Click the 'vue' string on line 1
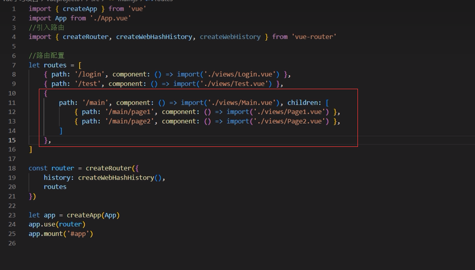 click(x=137, y=9)
